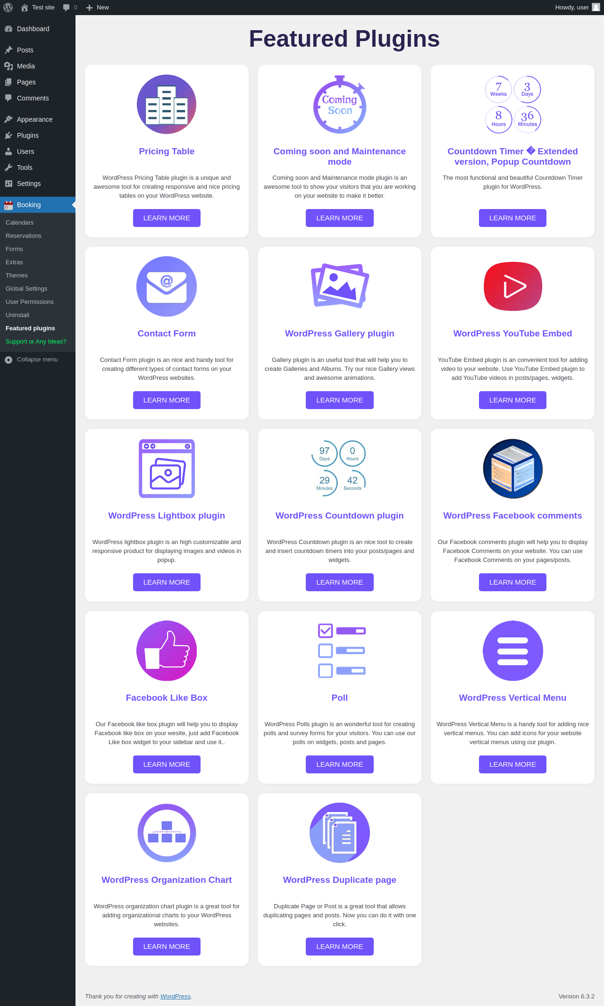
Task: Click the user avatar next to Howdy
Action: pyautogui.click(x=596, y=7)
